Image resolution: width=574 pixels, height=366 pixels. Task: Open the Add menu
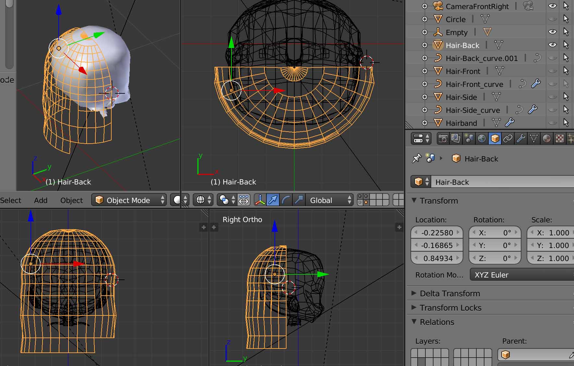pyautogui.click(x=41, y=200)
